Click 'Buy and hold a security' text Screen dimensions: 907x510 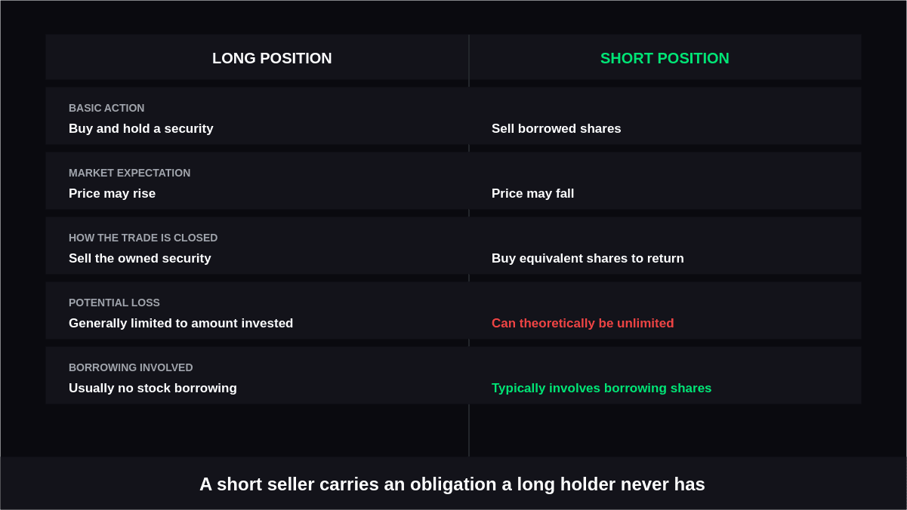141,129
